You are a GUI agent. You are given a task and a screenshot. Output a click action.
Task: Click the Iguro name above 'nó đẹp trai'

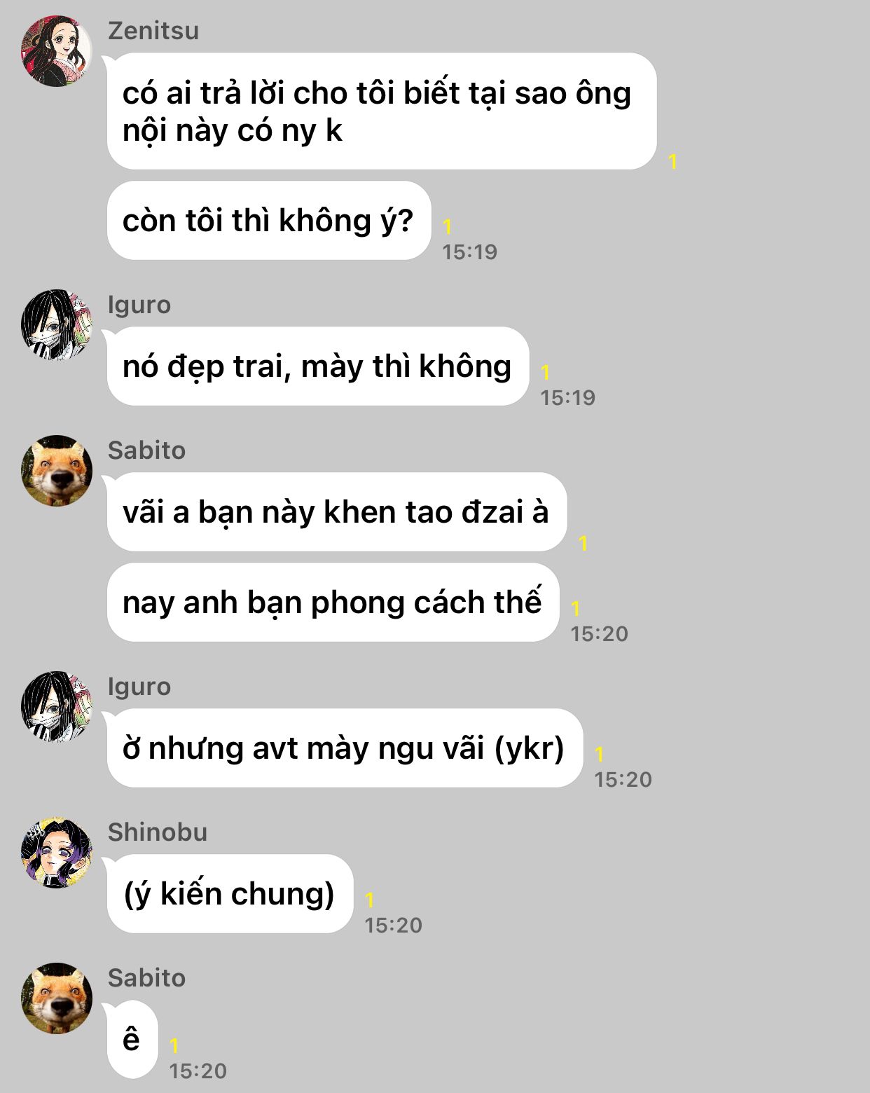139,305
